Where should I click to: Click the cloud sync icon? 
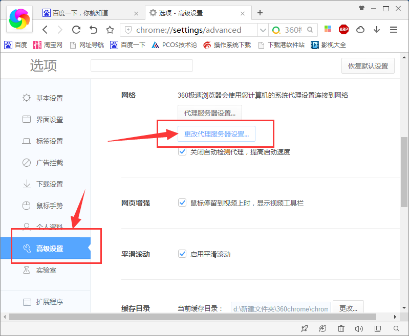(360, 30)
